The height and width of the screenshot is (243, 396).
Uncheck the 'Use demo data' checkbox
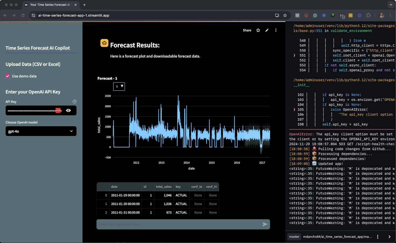click(8, 76)
